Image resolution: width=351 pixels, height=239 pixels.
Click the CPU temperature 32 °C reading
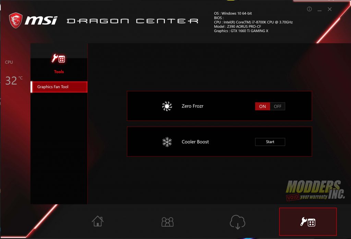pos(14,80)
